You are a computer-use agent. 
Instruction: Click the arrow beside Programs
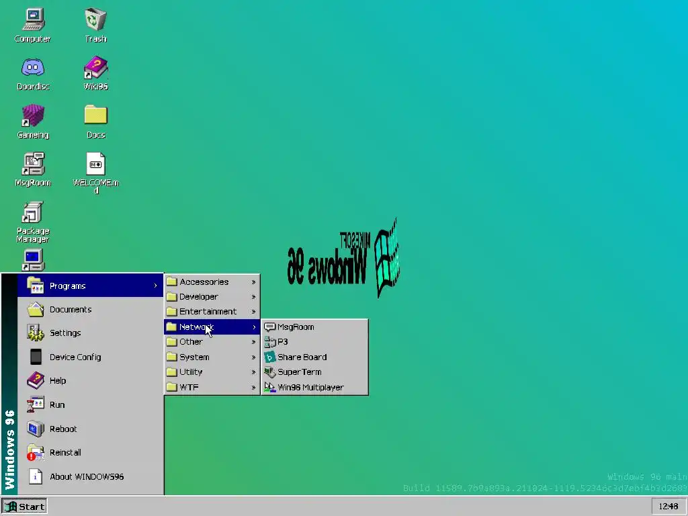pyautogui.click(x=155, y=286)
